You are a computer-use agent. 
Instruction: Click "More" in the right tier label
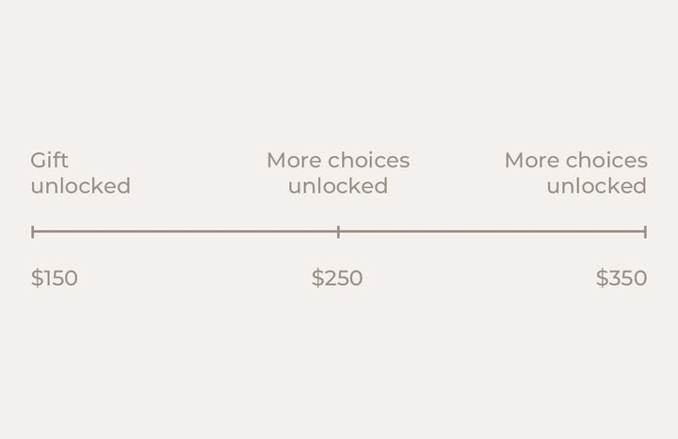click(533, 161)
